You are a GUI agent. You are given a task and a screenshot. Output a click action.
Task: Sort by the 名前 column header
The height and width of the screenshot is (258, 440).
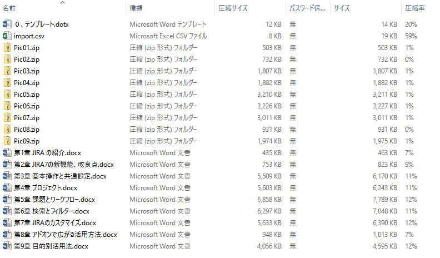pyautogui.click(x=9, y=8)
